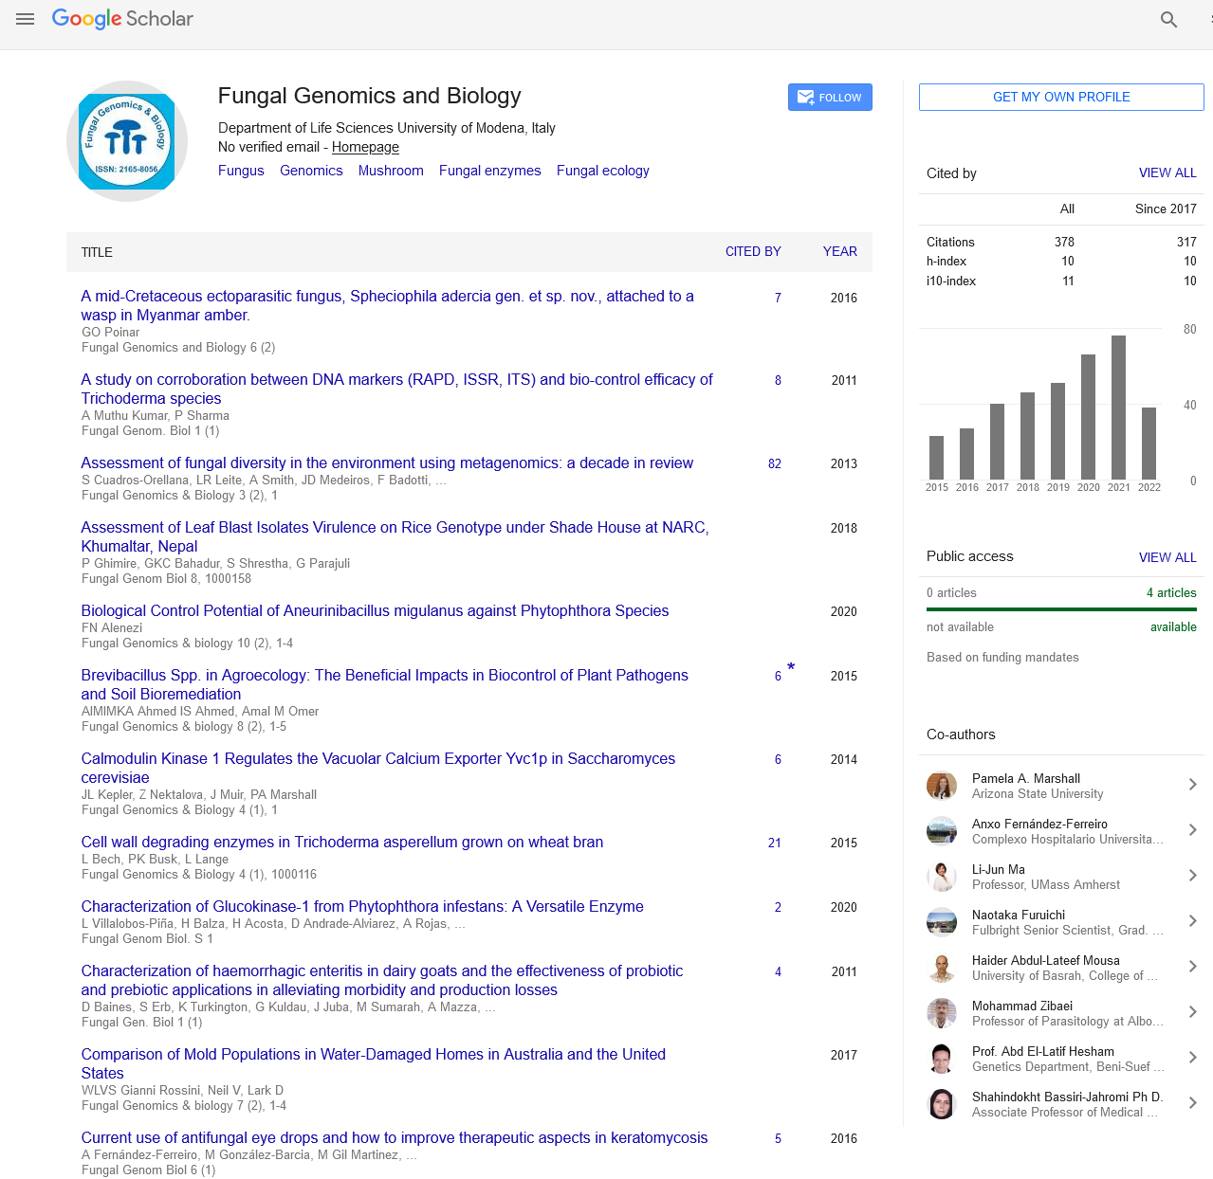The height and width of the screenshot is (1179, 1213).
Task: View all Cited by statistics
Action: coord(1167,172)
